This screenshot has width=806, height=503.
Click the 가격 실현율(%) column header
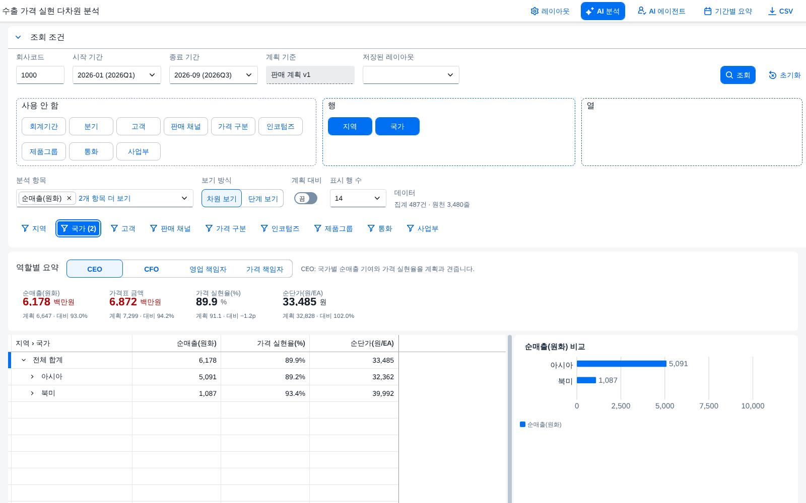tap(265, 343)
